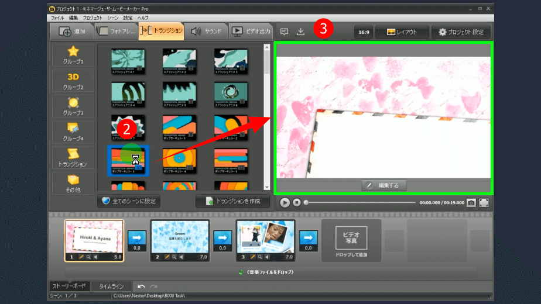Mute scene 3 using its speaker icon

[268, 256]
